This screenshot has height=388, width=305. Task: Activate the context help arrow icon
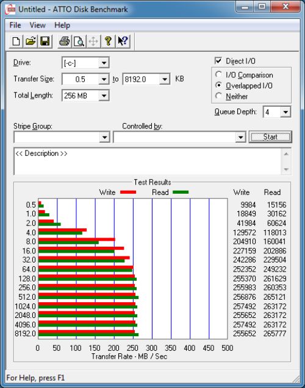click(123, 41)
